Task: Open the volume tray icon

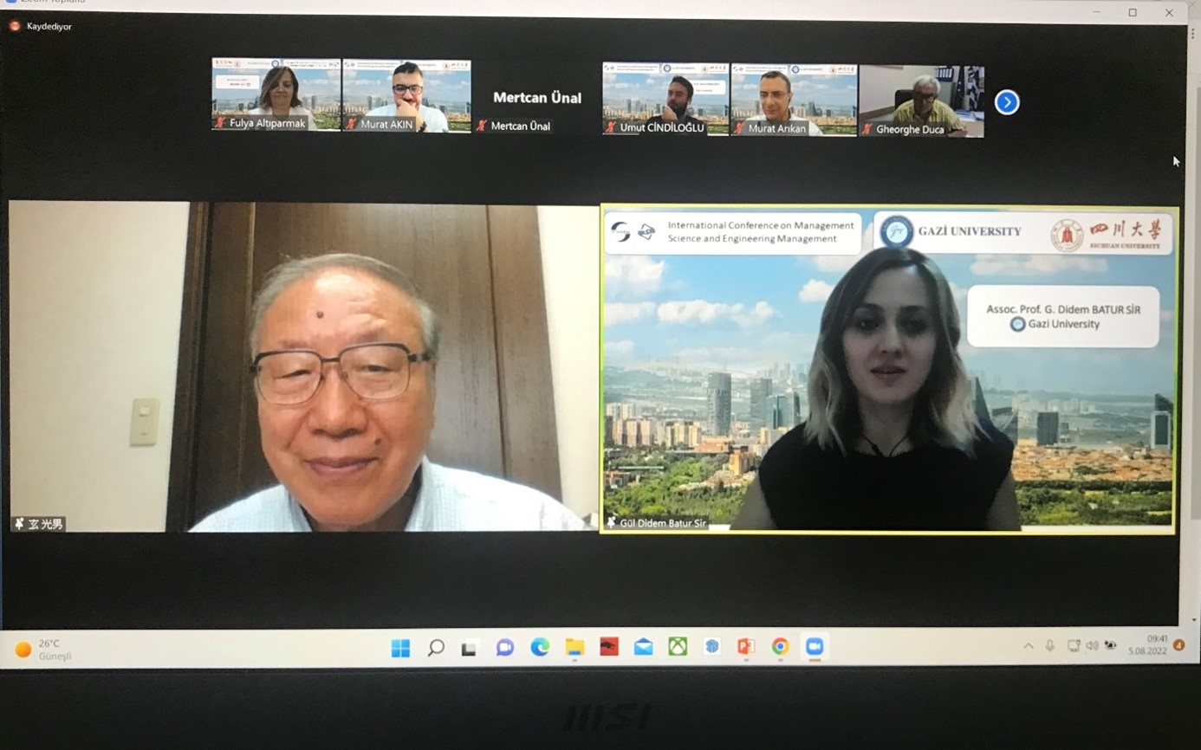Action: click(1092, 646)
